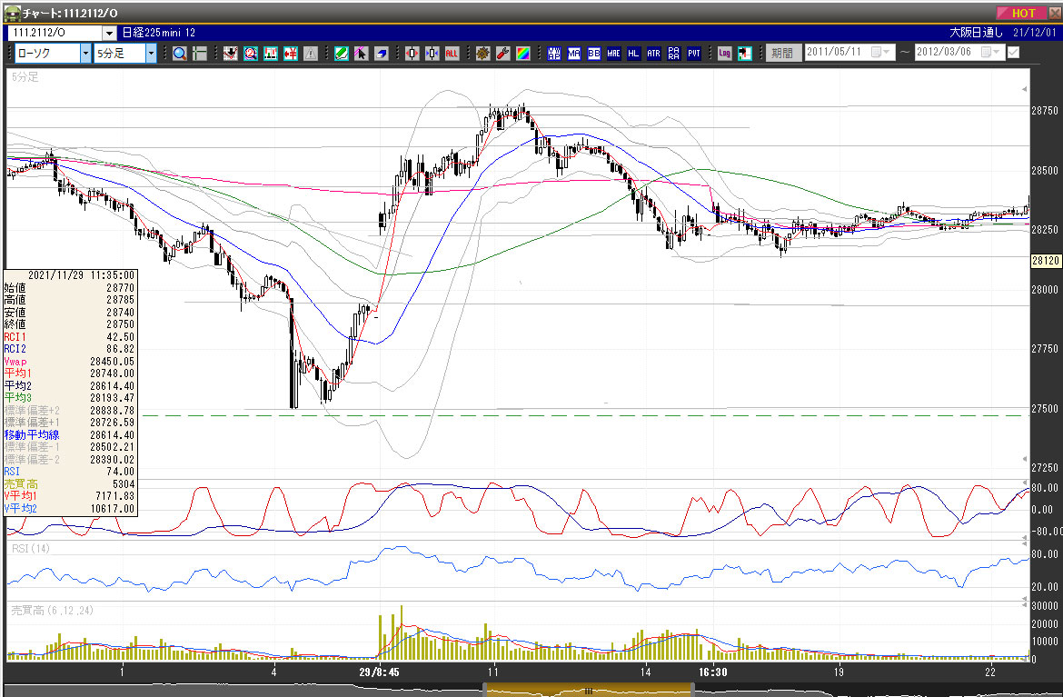1063x697 pixels.
Task: Check the period apply checkbox
Action: pos(1014,52)
